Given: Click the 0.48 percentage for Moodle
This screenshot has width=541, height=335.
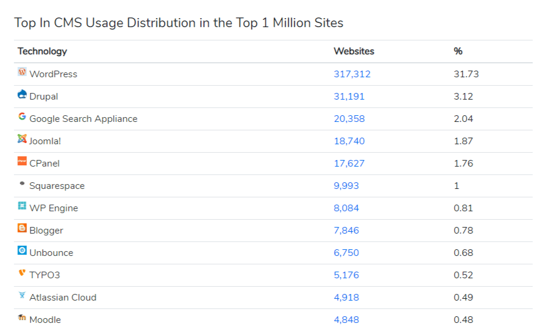Looking at the screenshot, I should (x=463, y=320).
